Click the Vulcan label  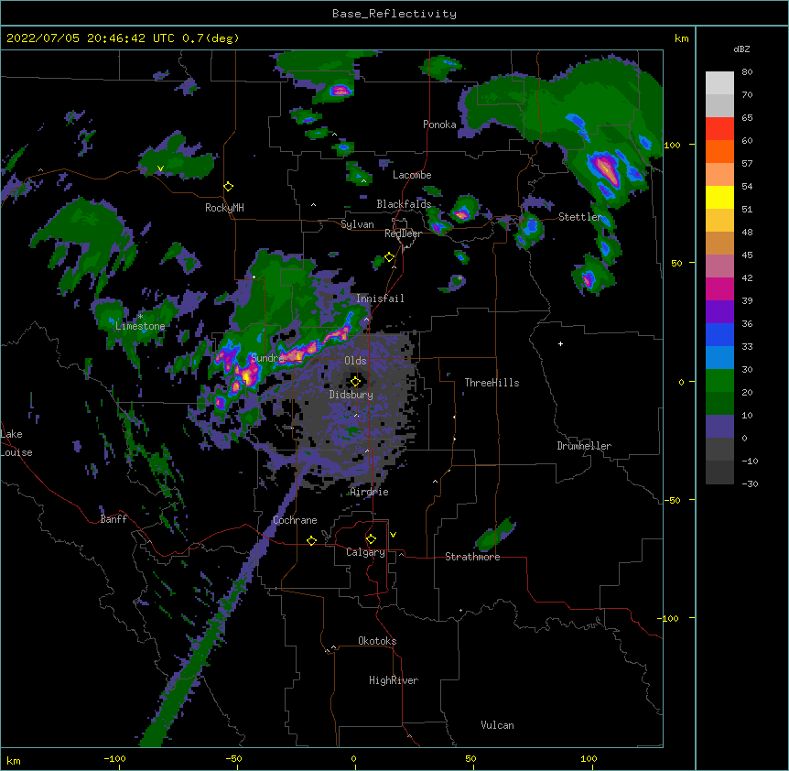(x=497, y=725)
